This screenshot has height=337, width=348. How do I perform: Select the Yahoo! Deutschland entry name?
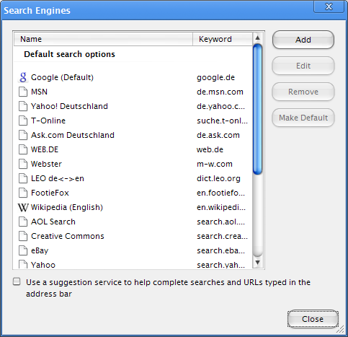69,106
